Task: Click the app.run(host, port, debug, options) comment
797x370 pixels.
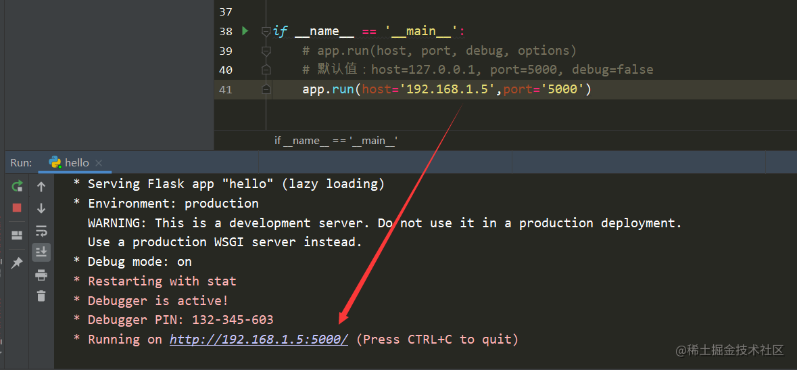Action: [439, 50]
